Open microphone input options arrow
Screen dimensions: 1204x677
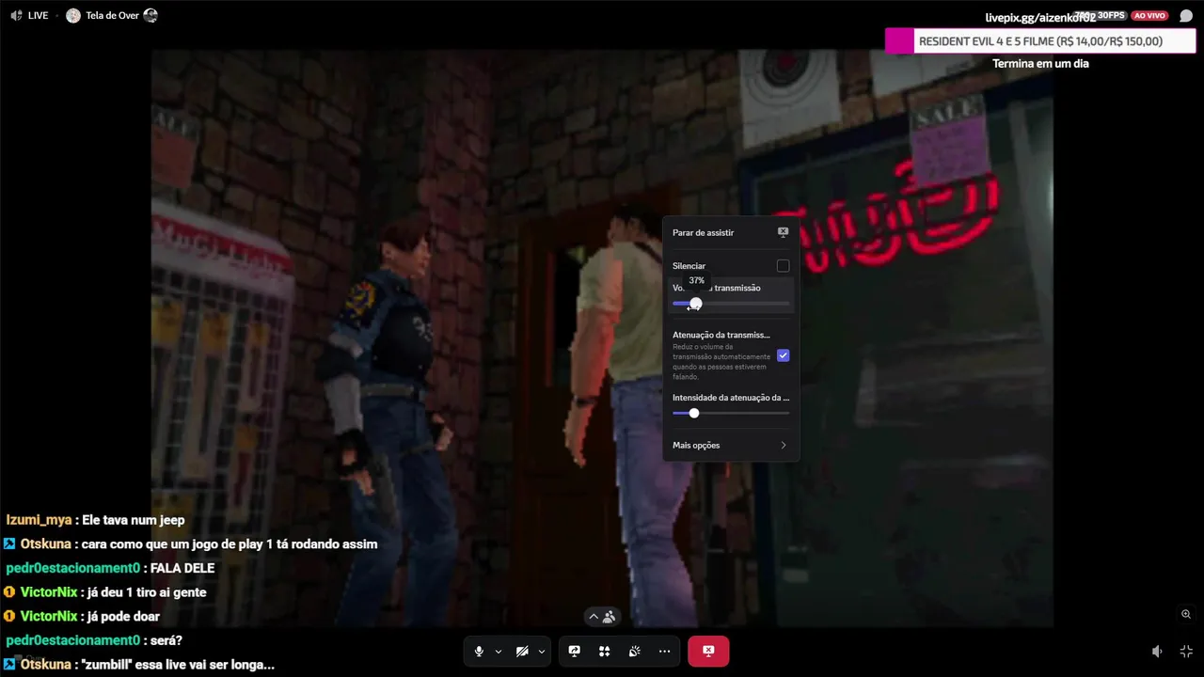tap(498, 652)
